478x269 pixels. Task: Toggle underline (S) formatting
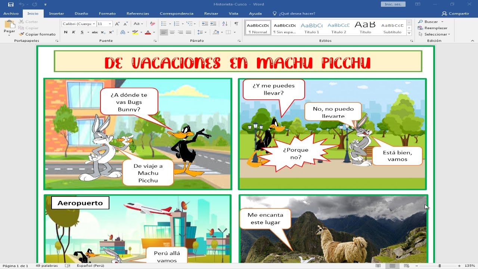(x=82, y=32)
